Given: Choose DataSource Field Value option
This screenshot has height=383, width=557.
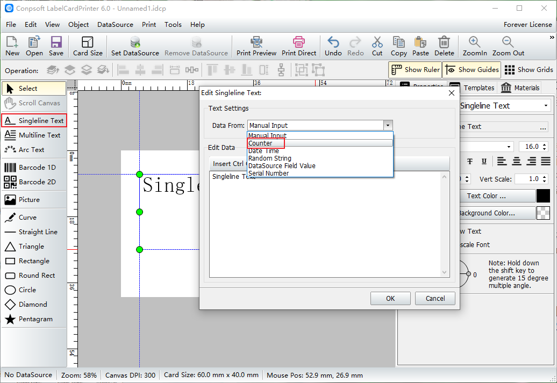Looking at the screenshot, I should point(320,166).
